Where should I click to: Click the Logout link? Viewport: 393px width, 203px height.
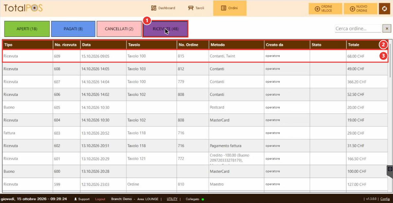100,199
